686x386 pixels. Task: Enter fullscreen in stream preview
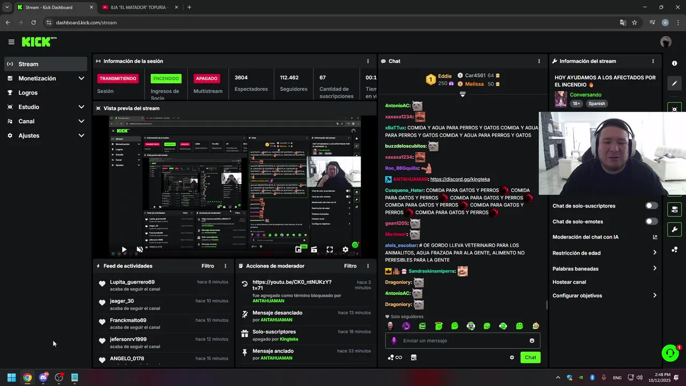point(330,249)
